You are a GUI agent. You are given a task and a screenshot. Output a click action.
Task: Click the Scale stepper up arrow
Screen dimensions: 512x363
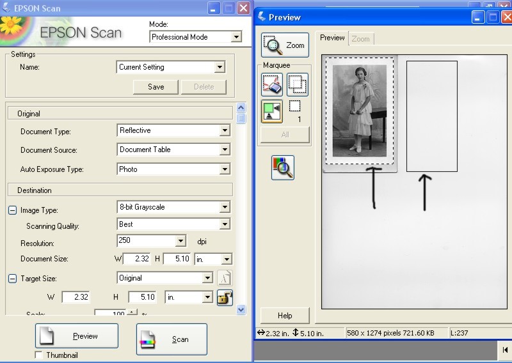(132, 312)
